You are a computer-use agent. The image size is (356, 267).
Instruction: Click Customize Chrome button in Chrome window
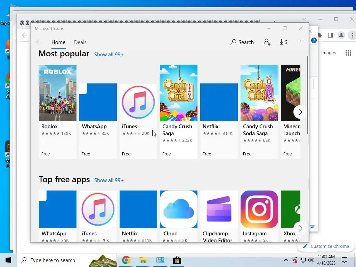(326, 246)
